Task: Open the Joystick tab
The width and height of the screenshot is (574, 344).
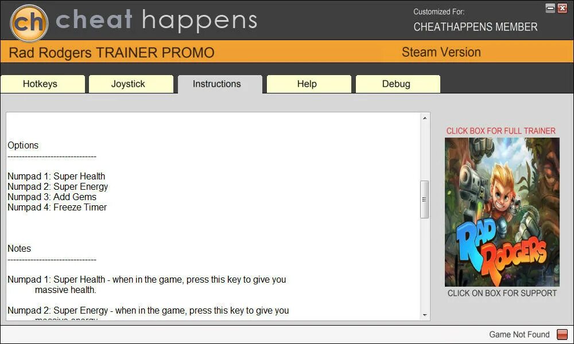Action: [x=131, y=84]
